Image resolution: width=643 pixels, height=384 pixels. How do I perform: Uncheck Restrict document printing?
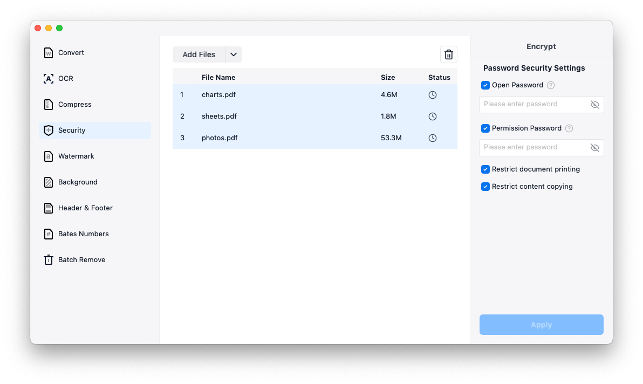click(485, 169)
